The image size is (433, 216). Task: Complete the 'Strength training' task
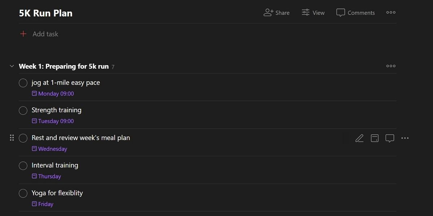point(23,110)
